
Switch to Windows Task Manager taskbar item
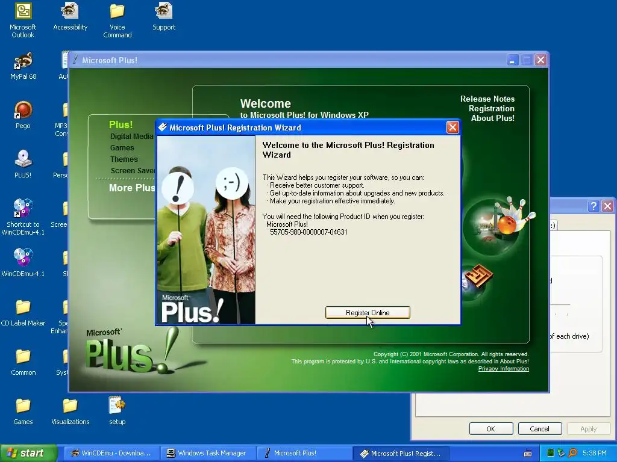click(207, 454)
